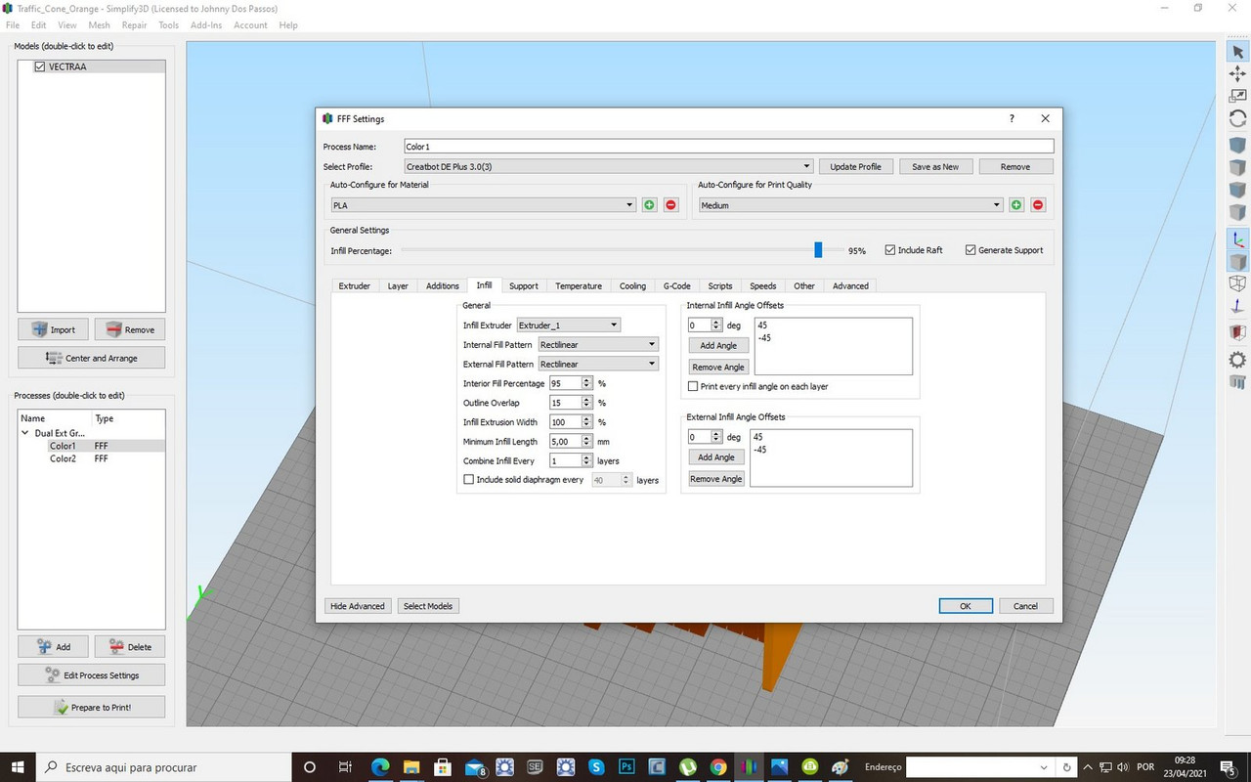Enable Include solid diaphragm every checkbox

[468, 480]
